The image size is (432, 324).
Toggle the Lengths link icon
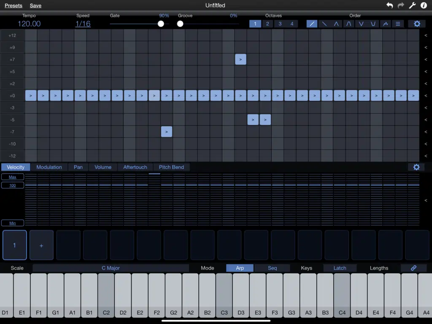pyautogui.click(x=413, y=268)
